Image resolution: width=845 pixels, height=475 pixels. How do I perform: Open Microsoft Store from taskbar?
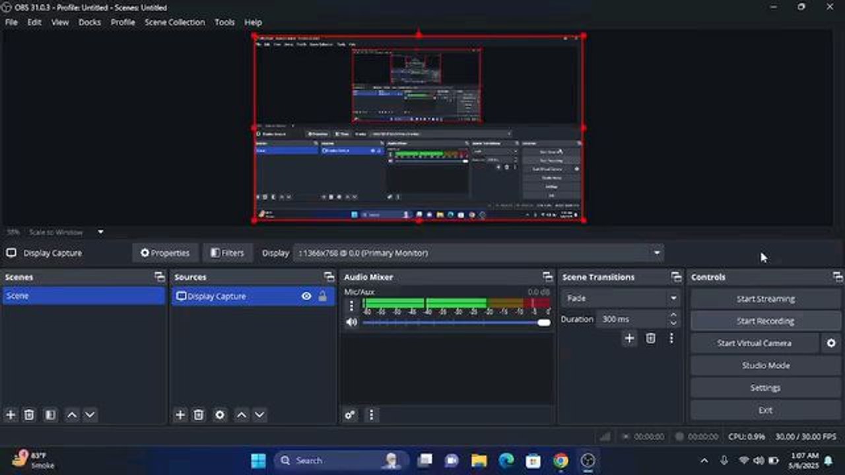pos(533,460)
